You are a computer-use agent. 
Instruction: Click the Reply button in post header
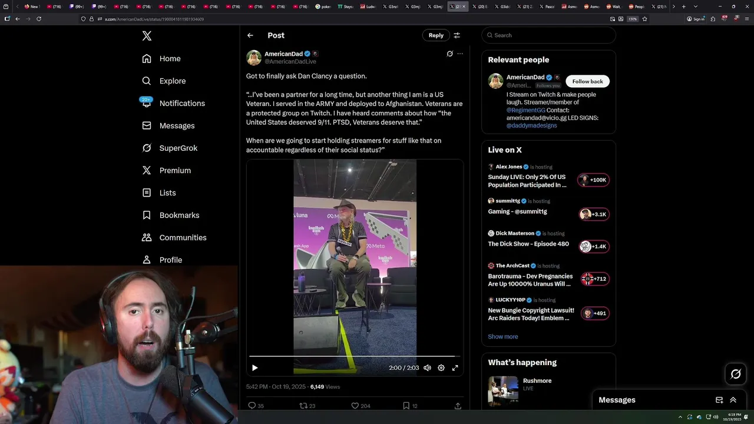click(x=436, y=35)
